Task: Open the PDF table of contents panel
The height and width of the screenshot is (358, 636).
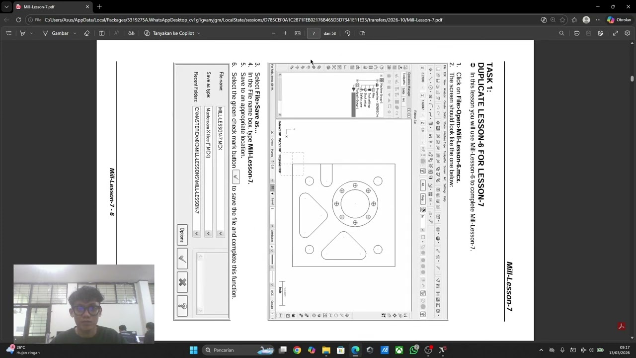Action: tap(8, 33)
